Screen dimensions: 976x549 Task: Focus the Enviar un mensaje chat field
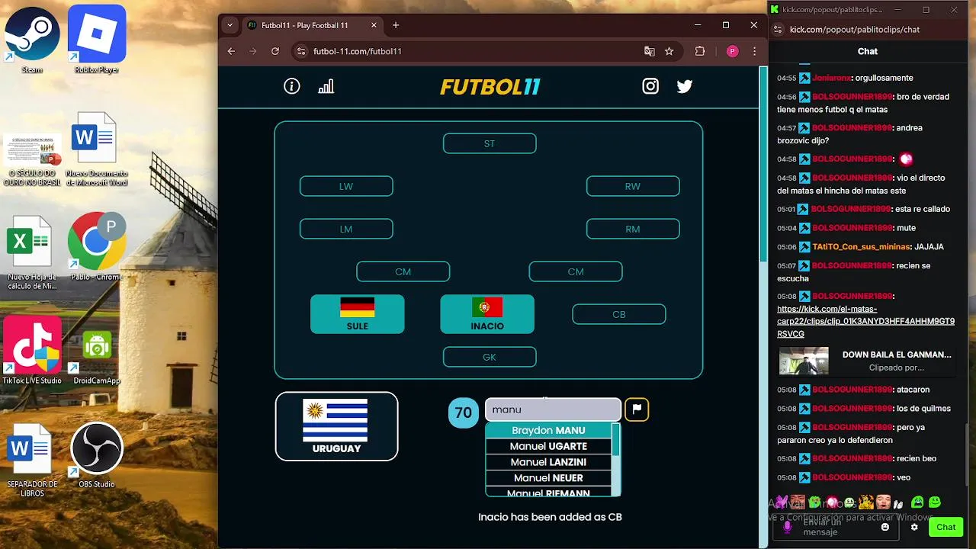[836, 527]
